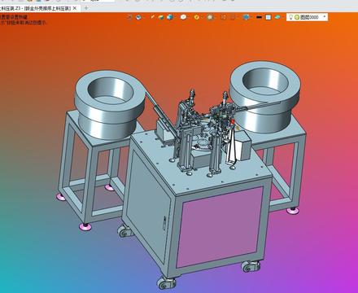The height and width of the screenshot is (293, 358).
Task: Click the gray gear-like toolbar icon
Action: [x=210, y=17]
